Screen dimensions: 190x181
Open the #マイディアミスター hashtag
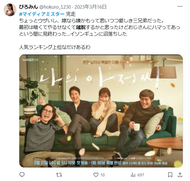(x=42, y=14)
